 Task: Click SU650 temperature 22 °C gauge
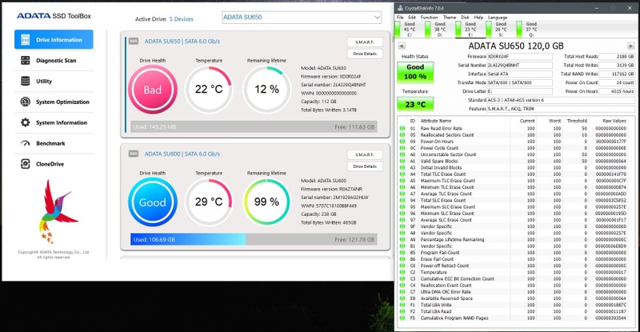coord(209,90)
